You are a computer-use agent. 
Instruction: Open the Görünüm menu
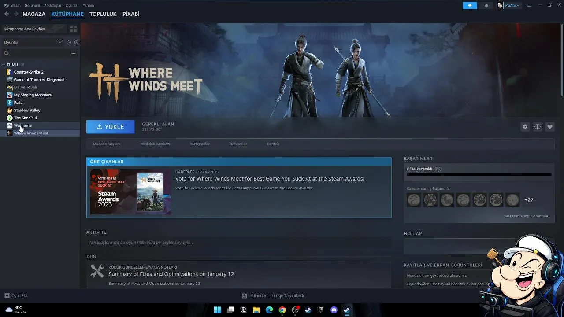click(x=32, y=5)
